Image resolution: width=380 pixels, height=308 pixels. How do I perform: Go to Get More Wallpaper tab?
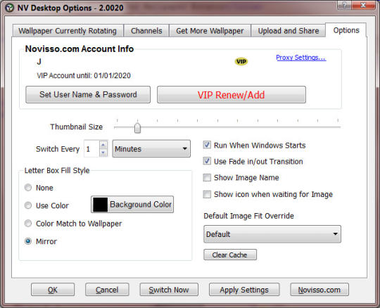point(210,31)
